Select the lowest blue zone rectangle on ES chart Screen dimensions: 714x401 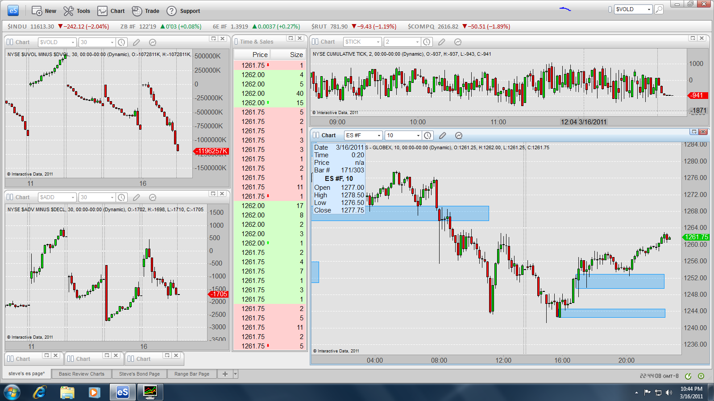click(x=612, y=313)
